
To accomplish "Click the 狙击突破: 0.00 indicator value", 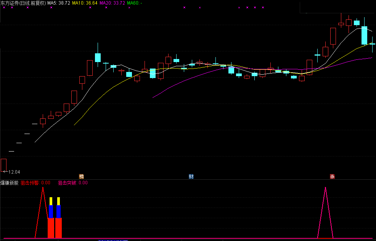I will pyautogui.click(x=73, y=183).
